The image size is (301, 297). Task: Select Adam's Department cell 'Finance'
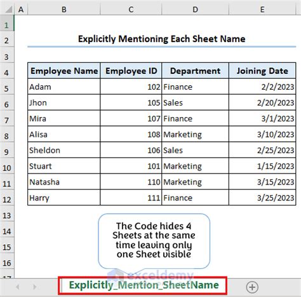tap(195, 86)
